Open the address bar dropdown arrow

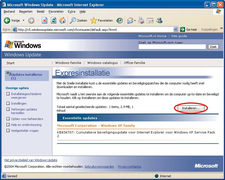(x=175, y=29)
